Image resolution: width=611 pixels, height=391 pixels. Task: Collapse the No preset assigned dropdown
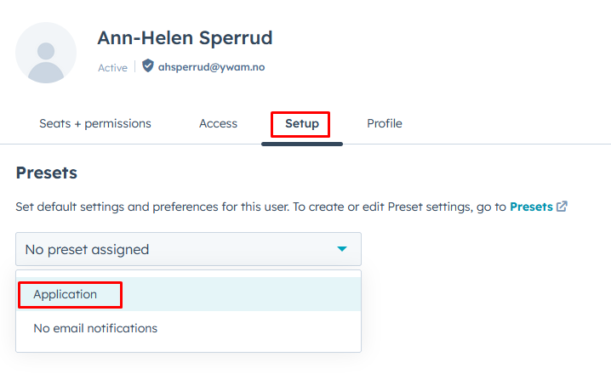[188, 249]
